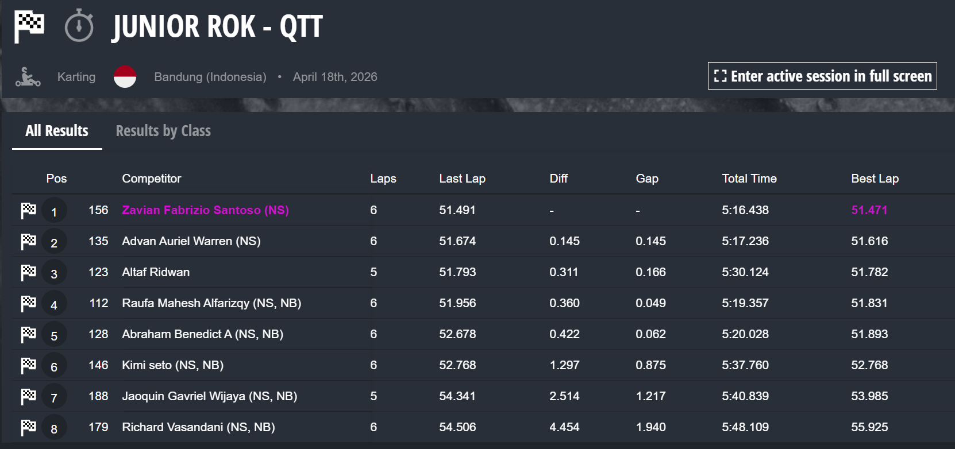The height and width of the screenshot is (449, 955).
Task: Enter active session in full screen
Action: 822,76
